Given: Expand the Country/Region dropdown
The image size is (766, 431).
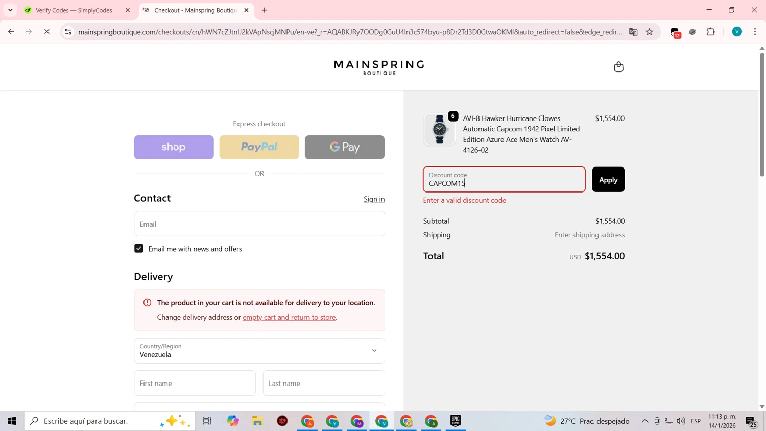Looking at the screenshot, I should tap(259, 351).
